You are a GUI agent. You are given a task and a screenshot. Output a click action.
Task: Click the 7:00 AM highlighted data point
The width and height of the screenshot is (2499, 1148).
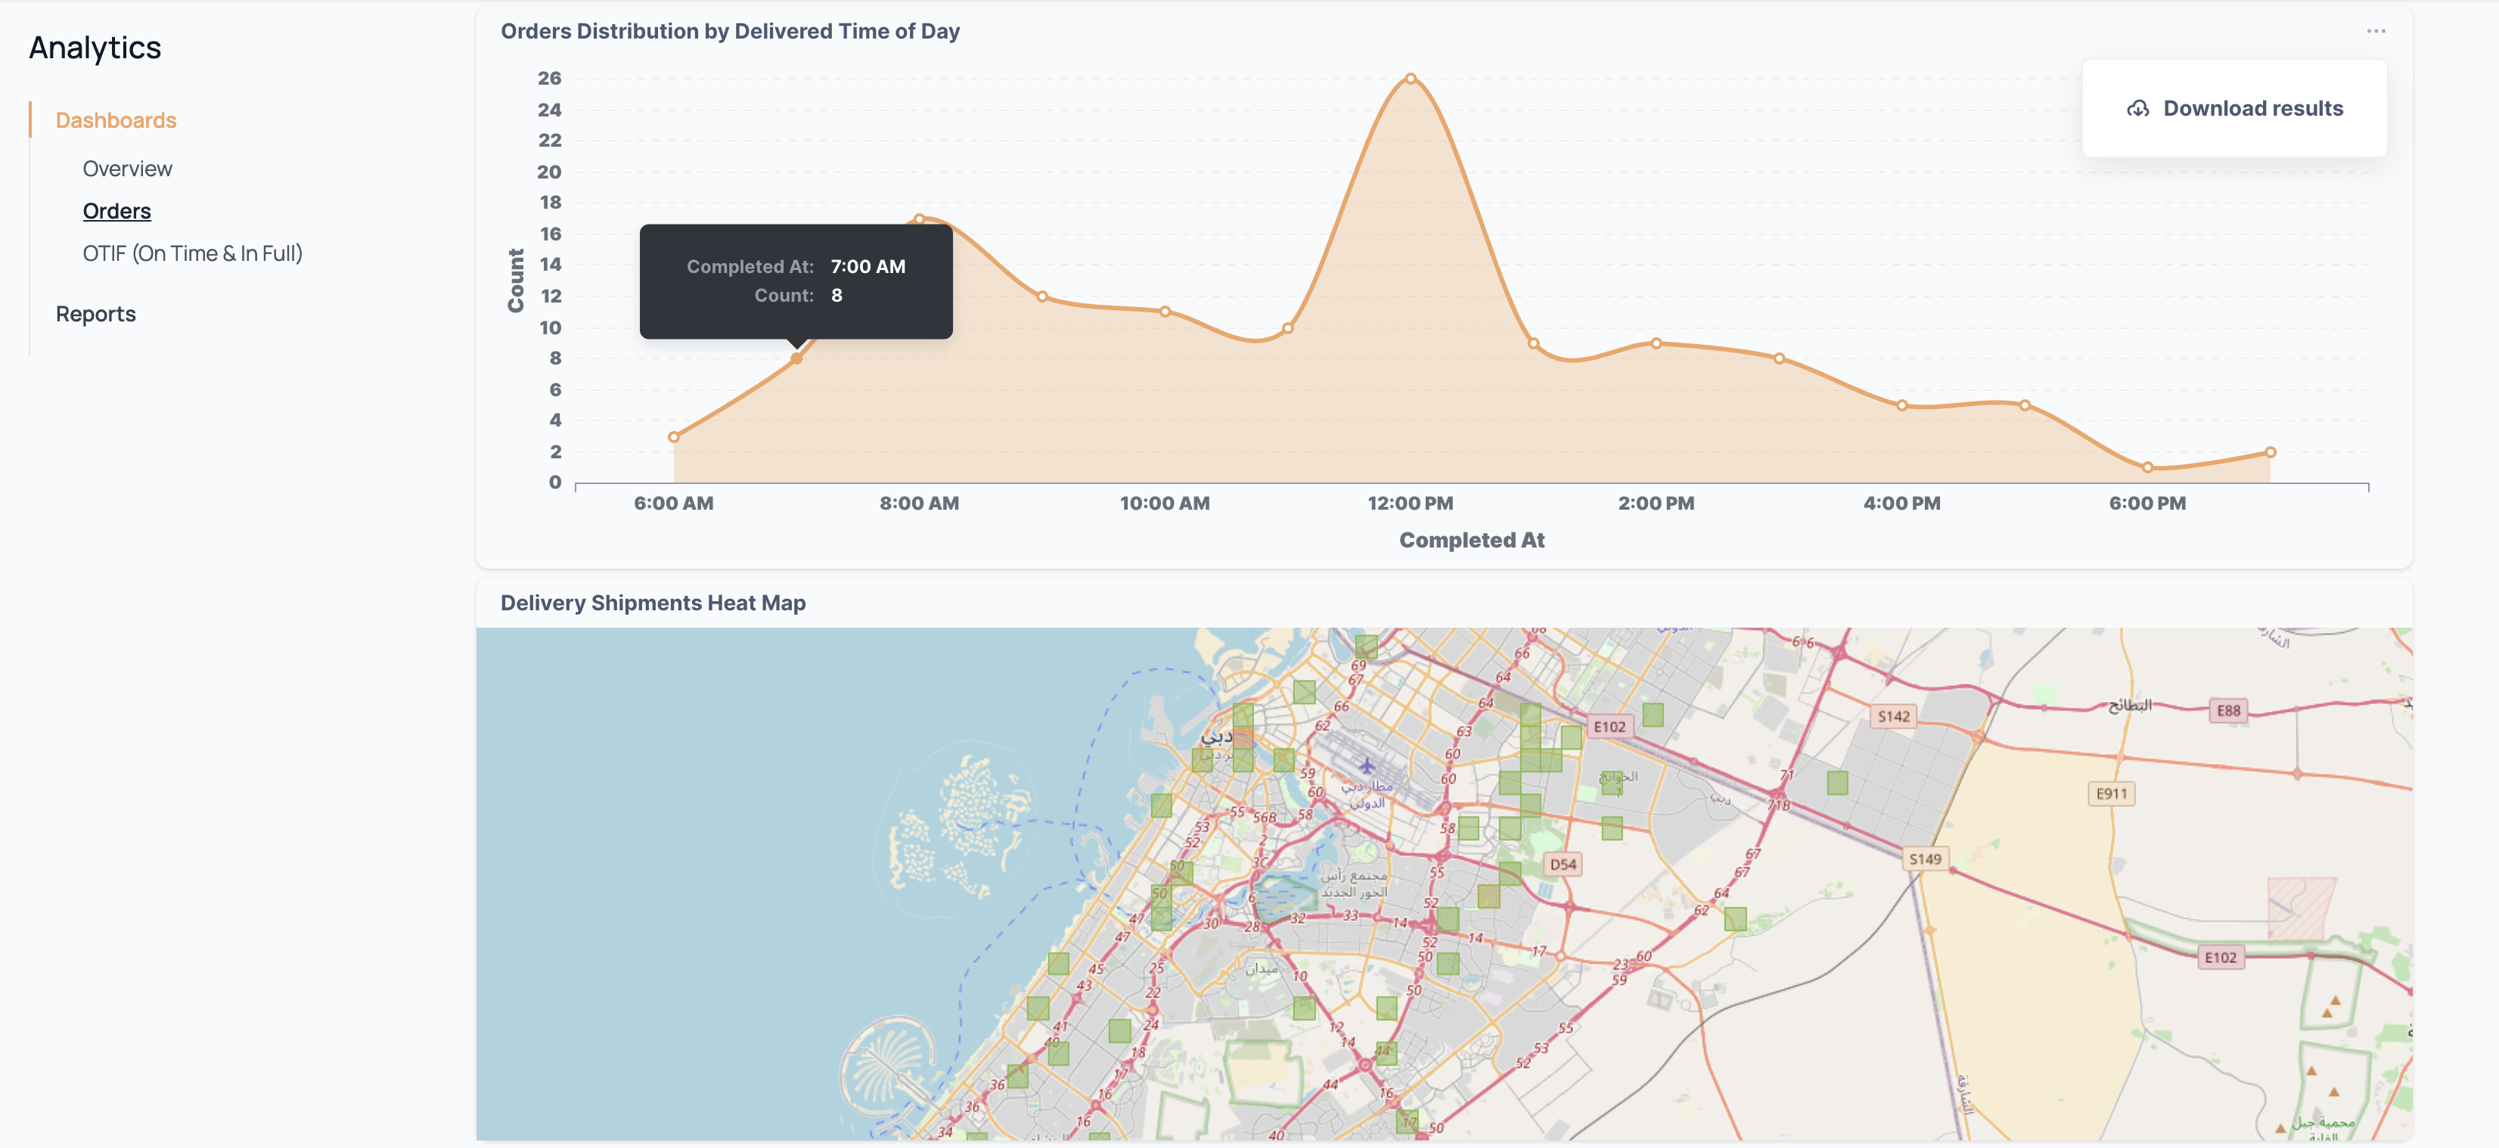(x=796, y=358)
